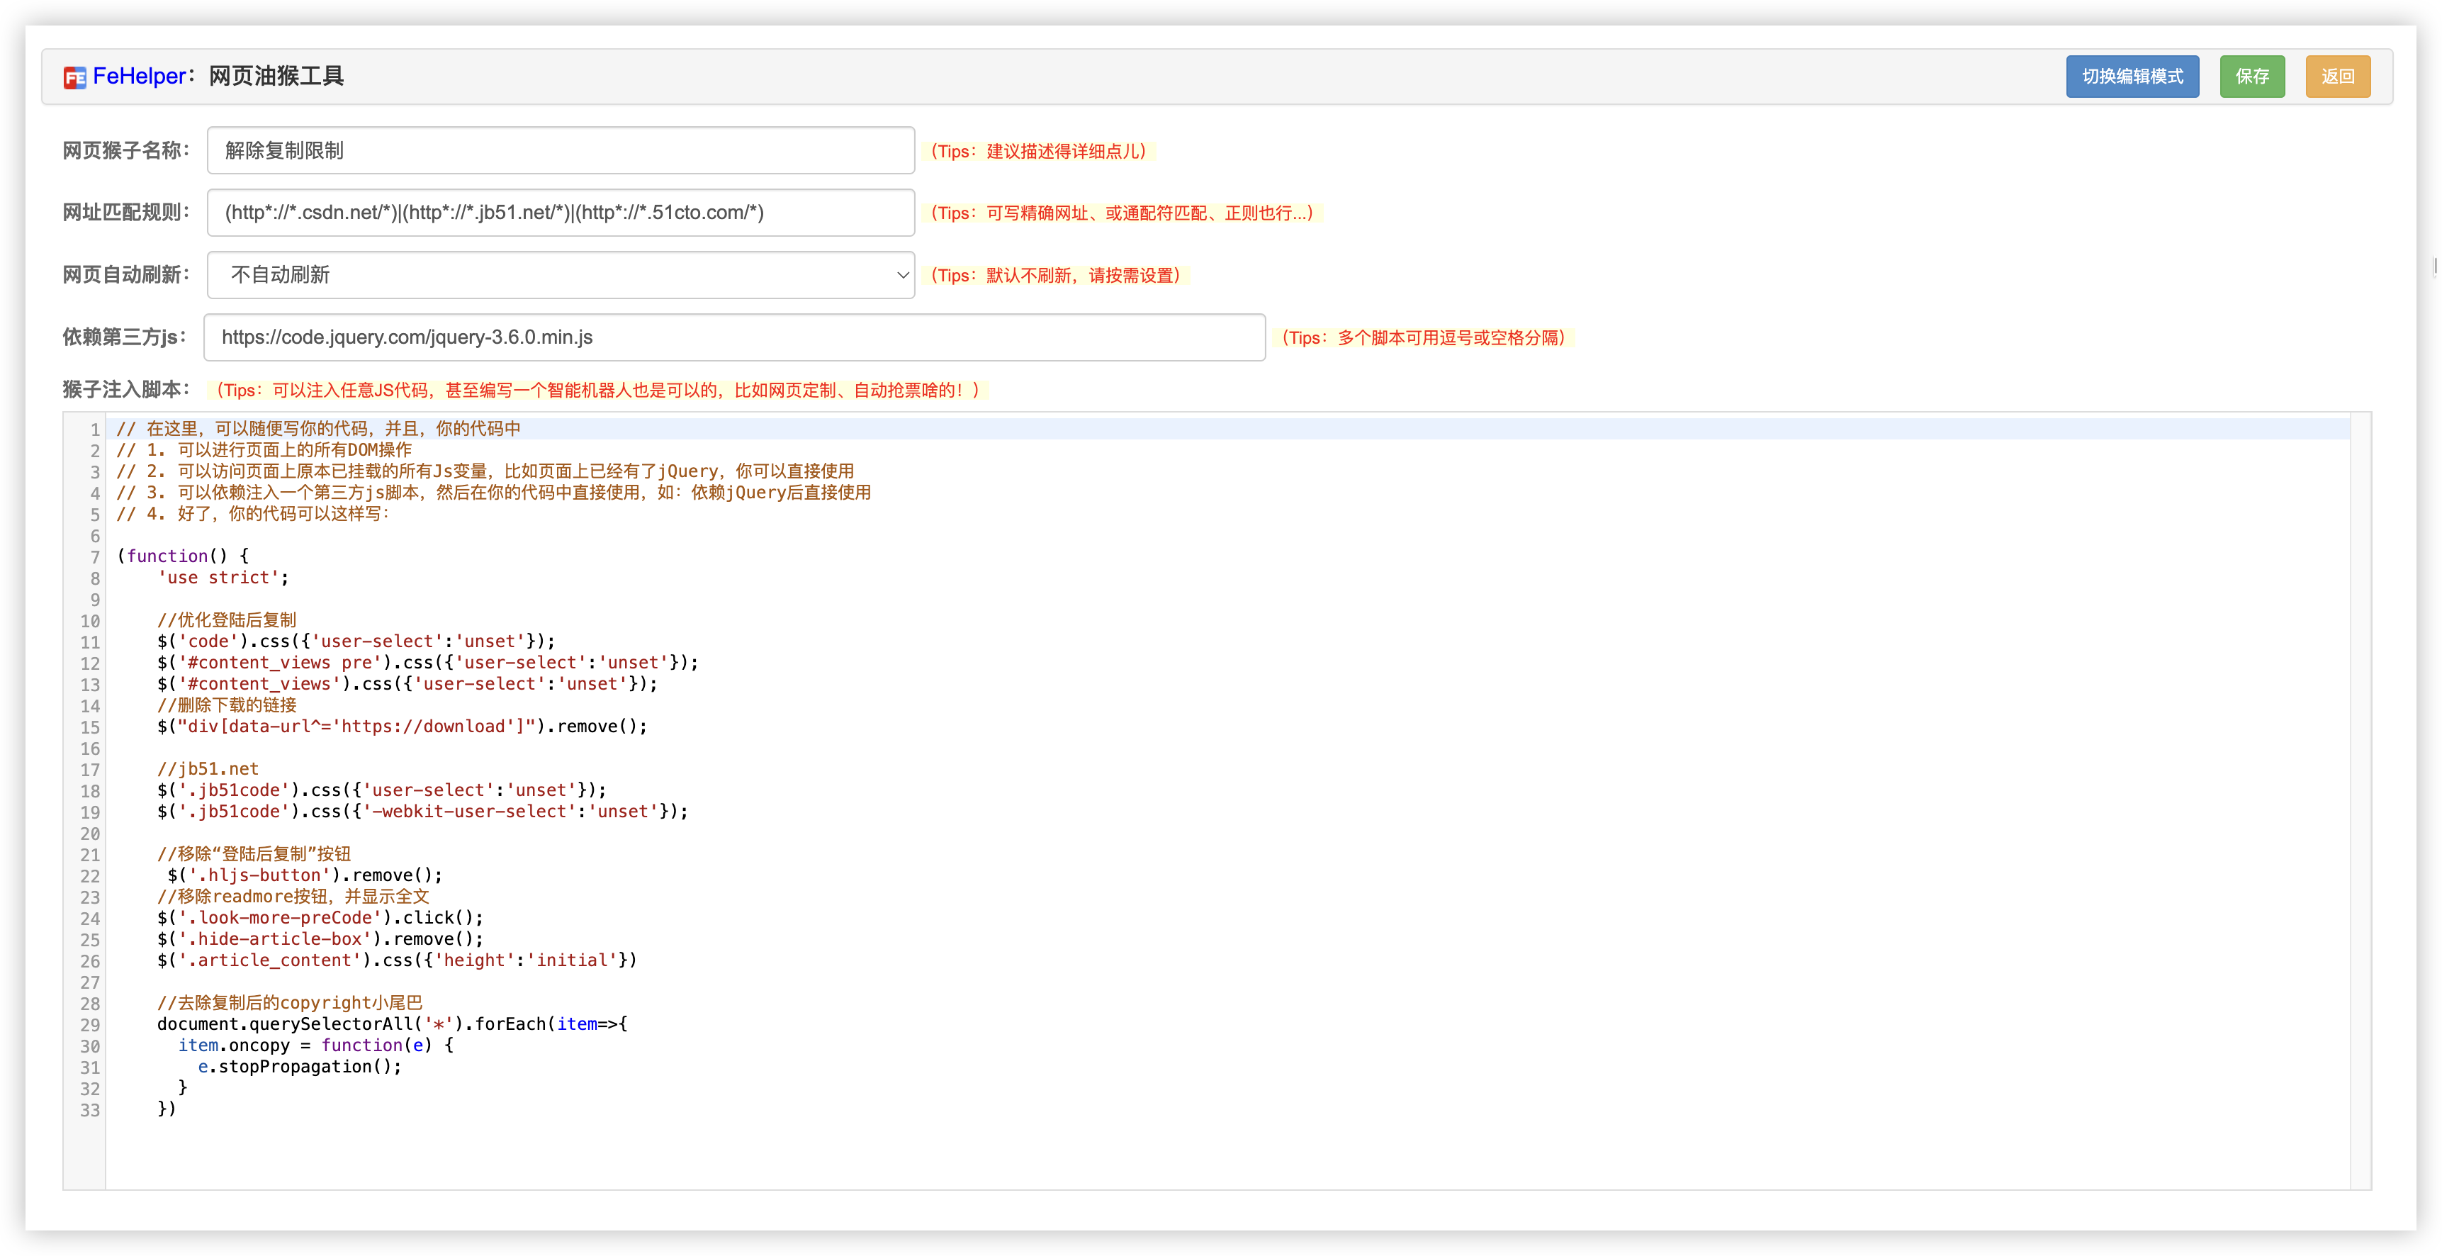
Task: Click the 'use strict'; line
Action: [223, 577]
